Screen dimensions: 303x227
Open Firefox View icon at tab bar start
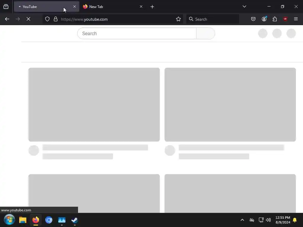click(x=6, y=7)
